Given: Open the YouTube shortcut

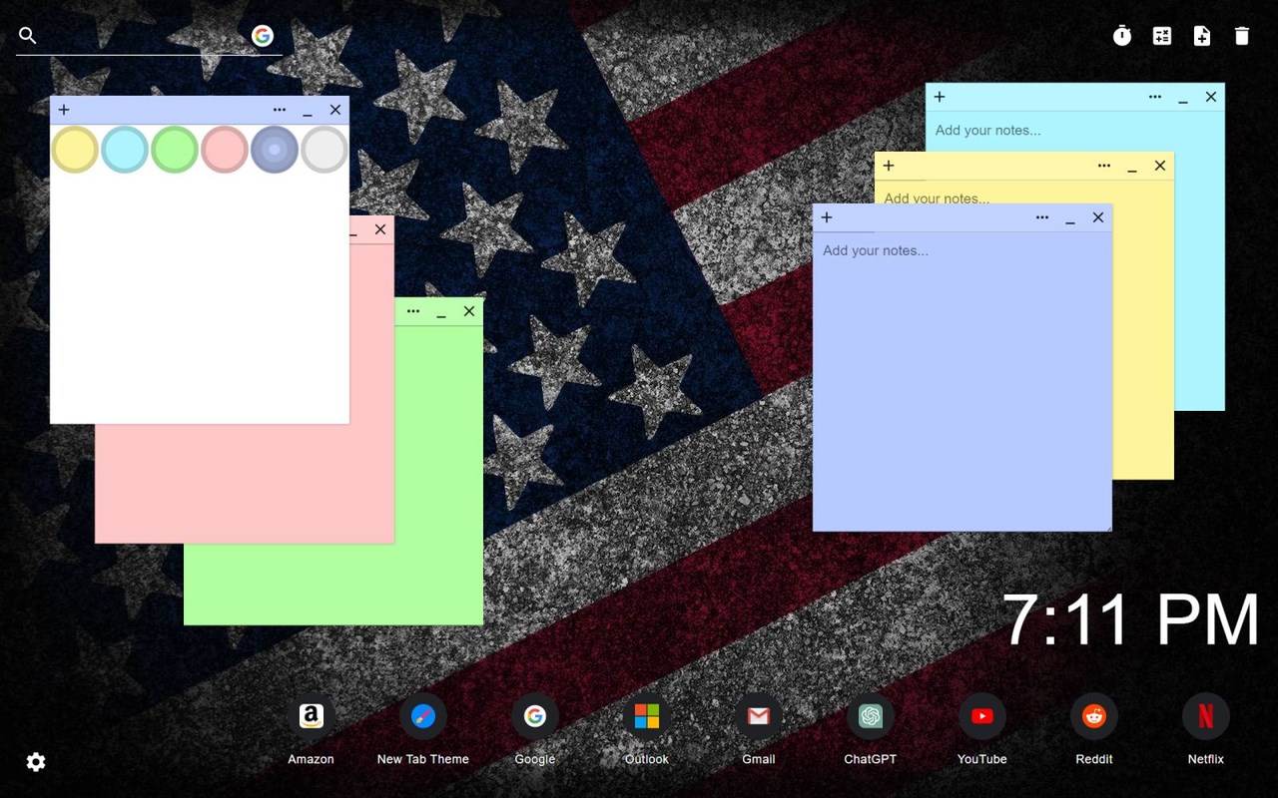Looking at the screenshot, I should click(982, 716).
